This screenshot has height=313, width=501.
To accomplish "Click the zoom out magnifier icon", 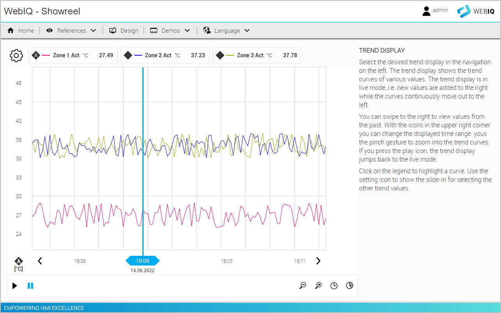I will pyautogui.click(x=303, y=285).
